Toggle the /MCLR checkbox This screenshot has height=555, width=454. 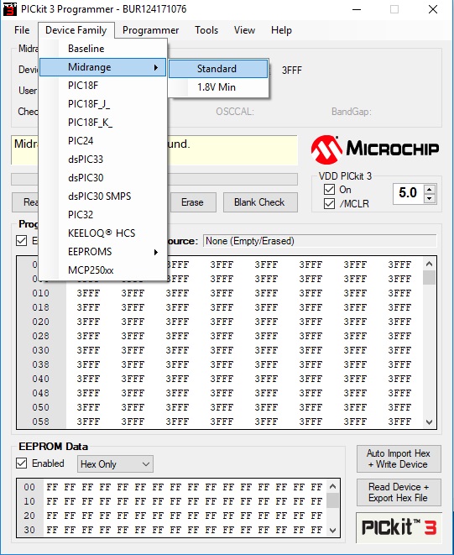(329, 203)
